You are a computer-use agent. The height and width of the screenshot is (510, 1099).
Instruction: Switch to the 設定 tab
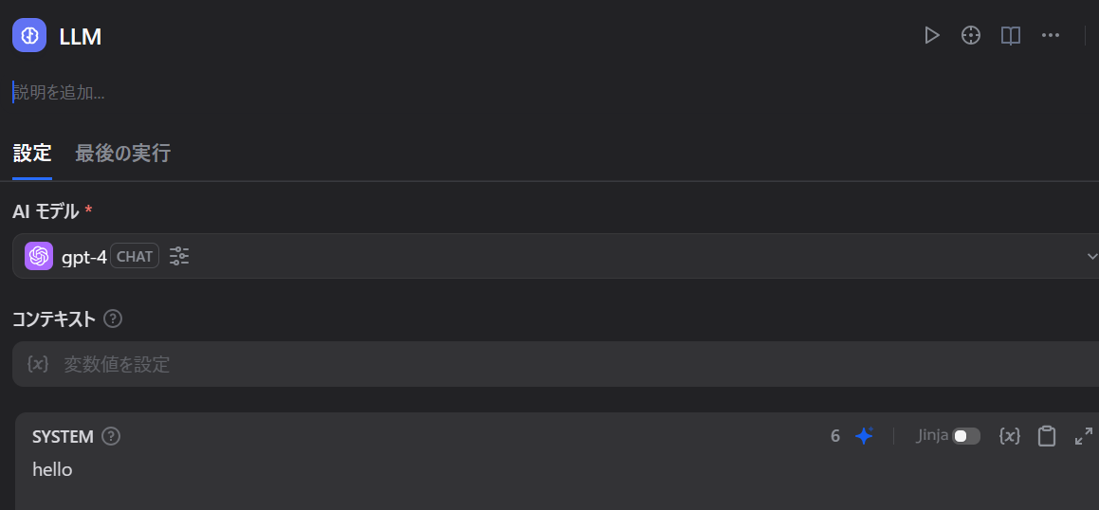(31, 154)
